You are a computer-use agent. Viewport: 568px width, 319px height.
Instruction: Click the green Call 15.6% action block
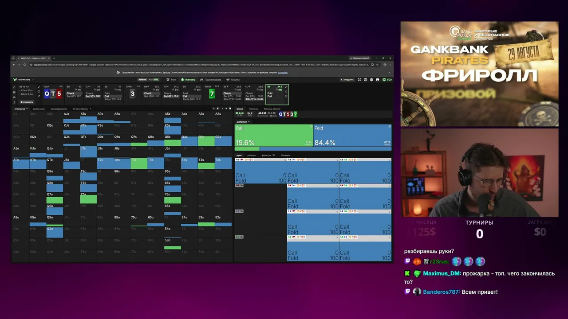[x=274, y=135]
